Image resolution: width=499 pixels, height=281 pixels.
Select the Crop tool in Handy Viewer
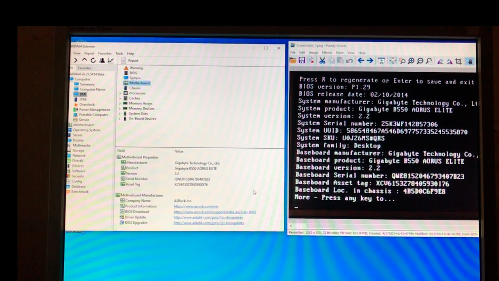[x=458, y=61]
